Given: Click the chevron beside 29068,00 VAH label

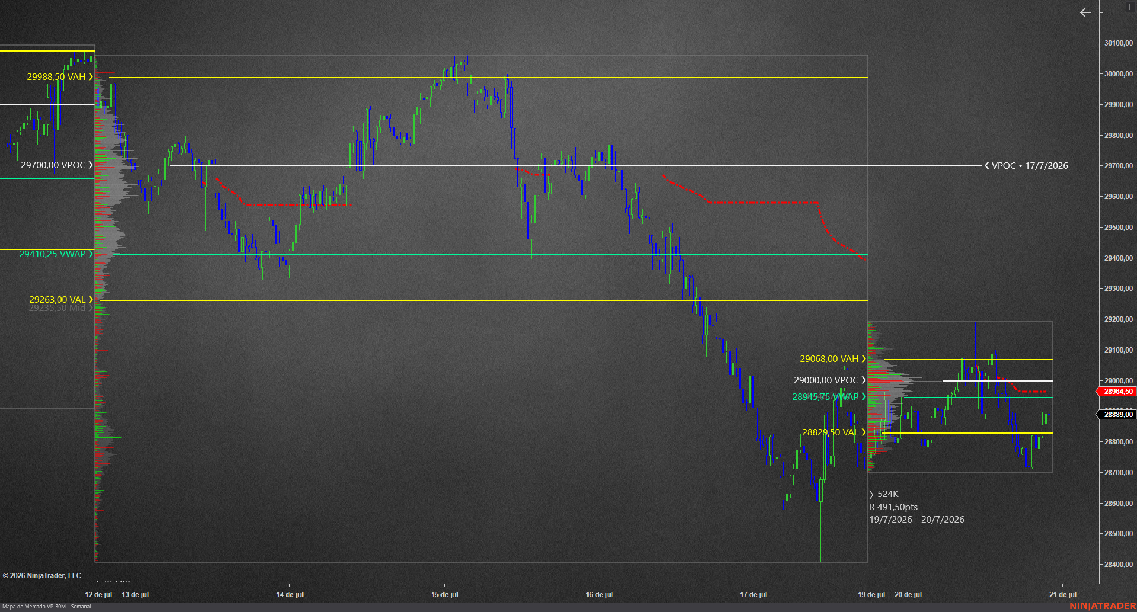Looking at the screenshot, I should click(863, 359).
